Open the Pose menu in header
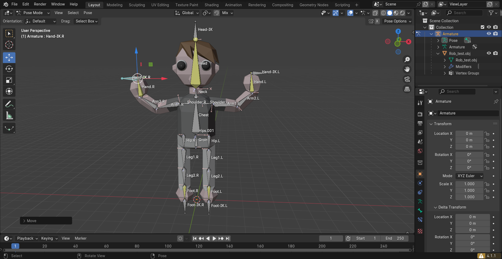 [88, 13]
